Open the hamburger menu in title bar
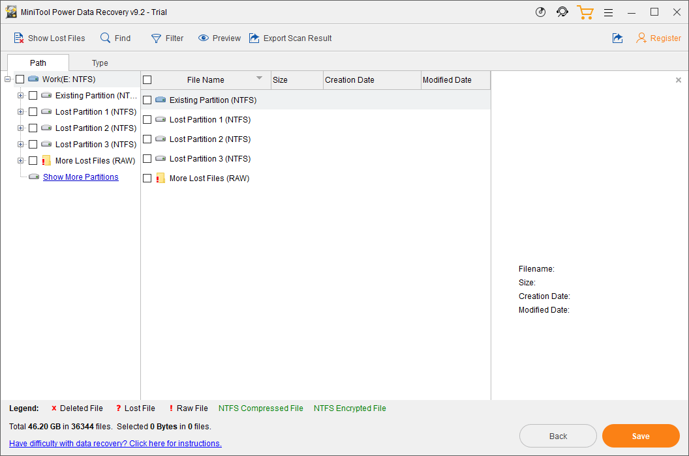This screenshot has width=689, height=456. coord(608,12)
